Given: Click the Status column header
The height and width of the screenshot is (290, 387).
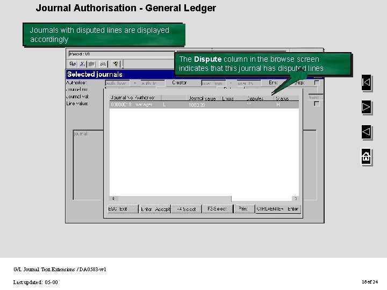Looking at the screenshot, I should [x=282, y=98].
